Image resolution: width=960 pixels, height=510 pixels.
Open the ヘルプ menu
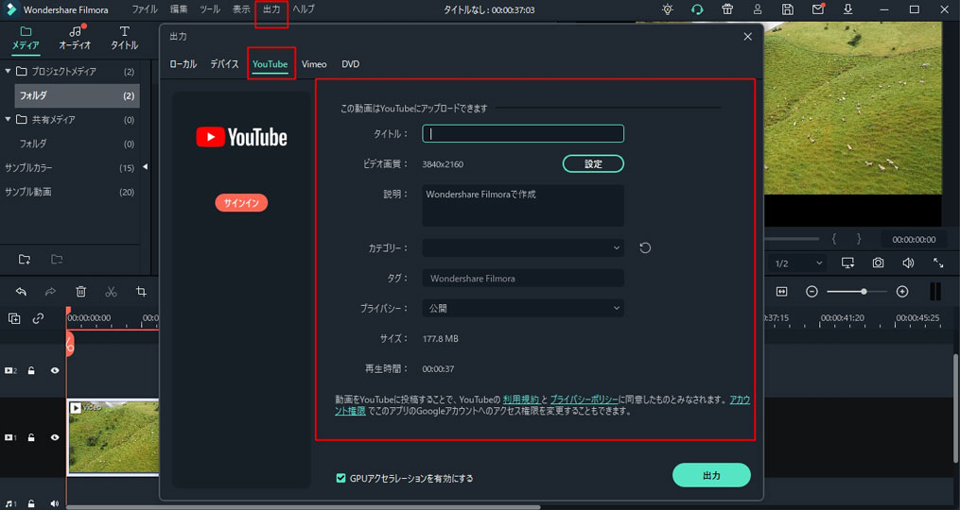click(304, 9)
